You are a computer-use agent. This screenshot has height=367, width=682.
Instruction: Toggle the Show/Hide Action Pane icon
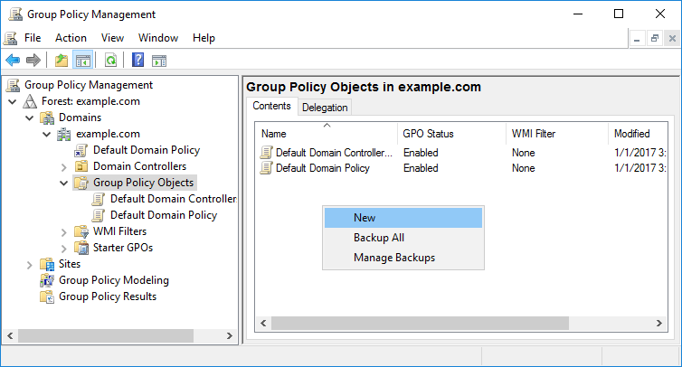coord(159,61)
